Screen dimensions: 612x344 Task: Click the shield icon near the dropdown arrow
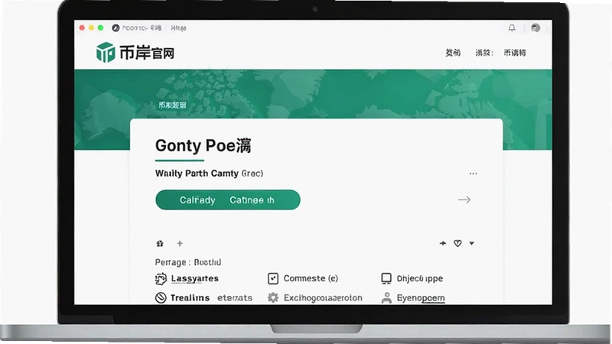tap(457, 243)
